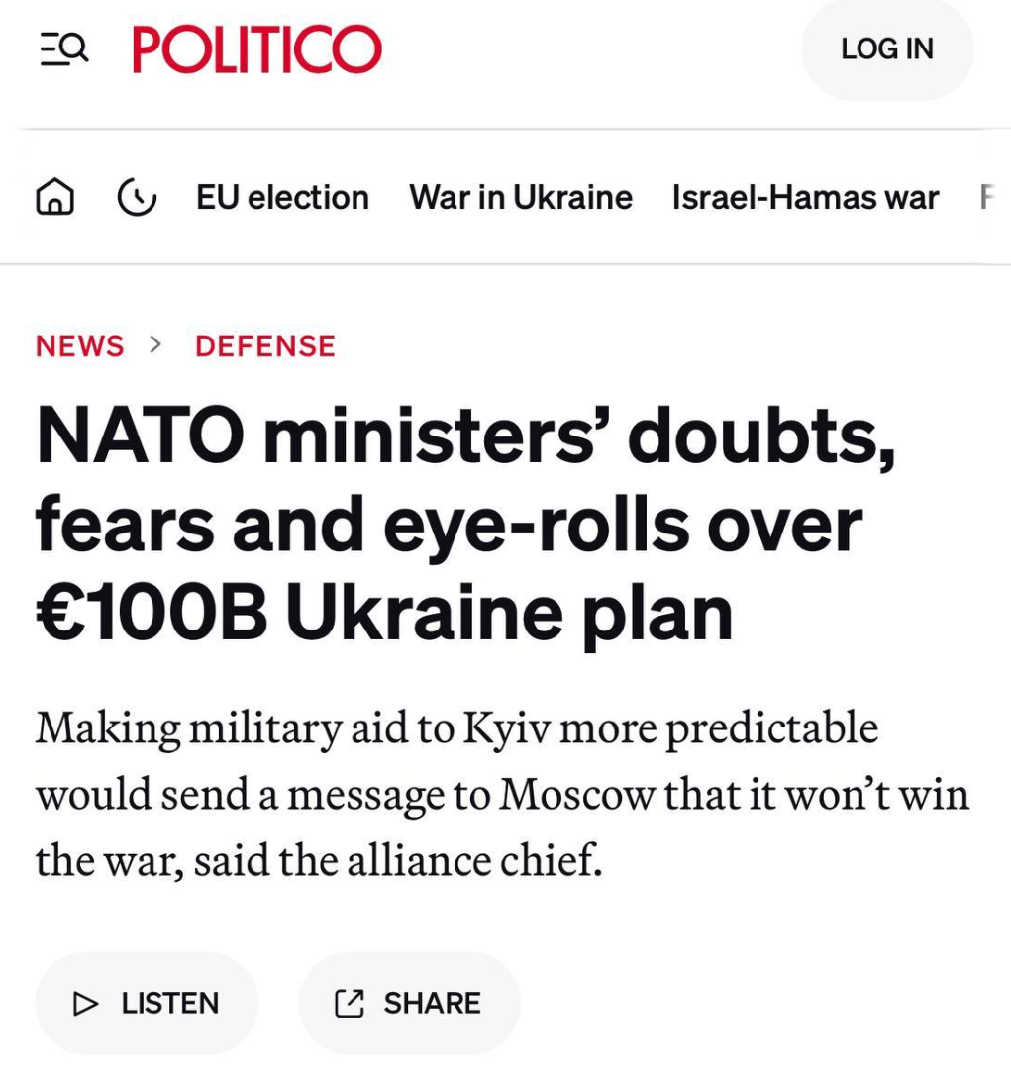Follow the DEFENSE breadcrumb link
The height and width of the screenshot is (1067, 1011).
(265, 346)
